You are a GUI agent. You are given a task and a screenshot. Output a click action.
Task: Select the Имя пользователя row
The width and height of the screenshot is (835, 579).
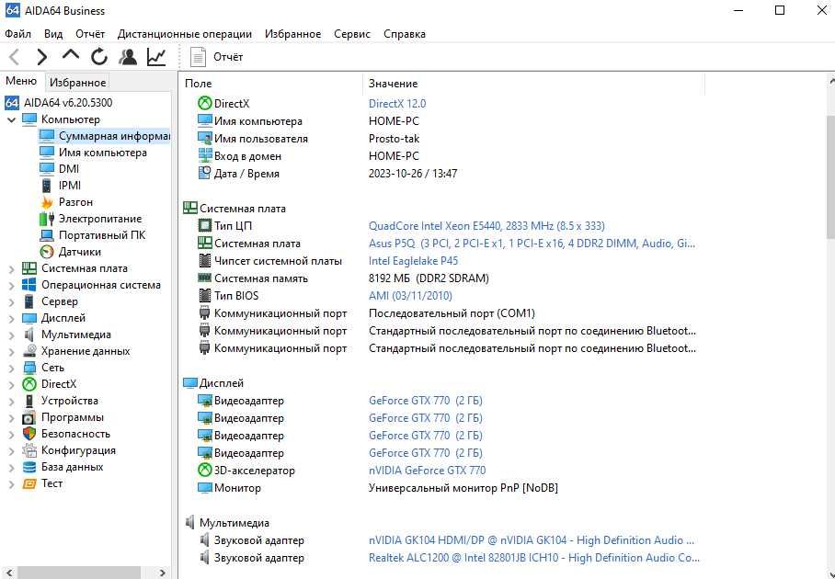click(x=442, y=139)
